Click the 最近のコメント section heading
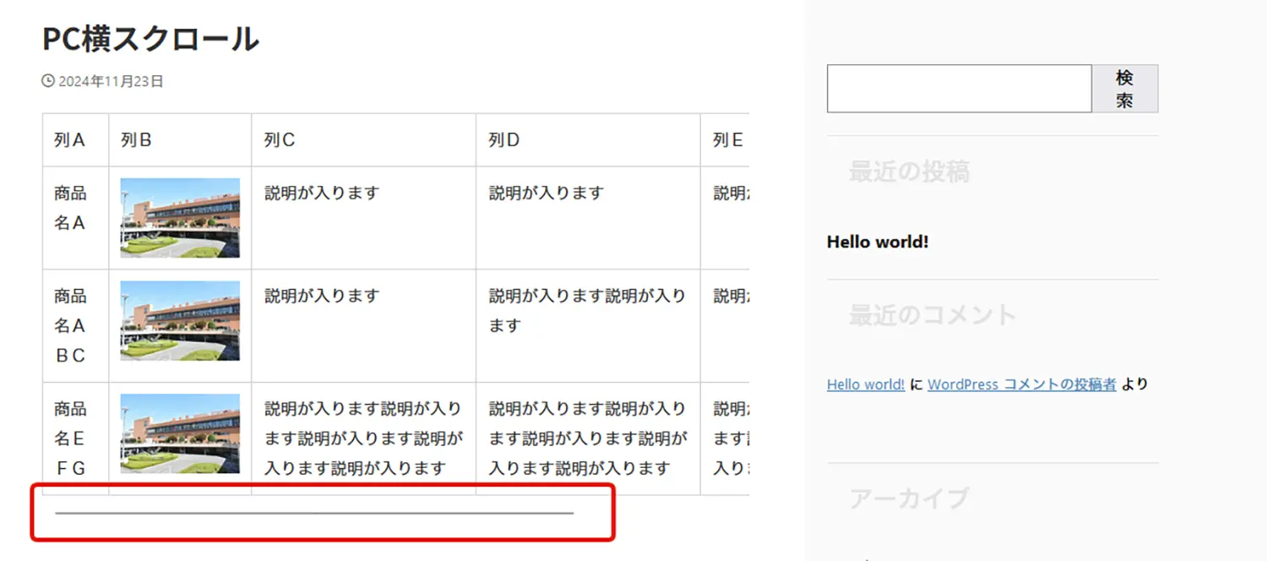The height and width of the screenshot is (561, 1267). pos(931,314)
